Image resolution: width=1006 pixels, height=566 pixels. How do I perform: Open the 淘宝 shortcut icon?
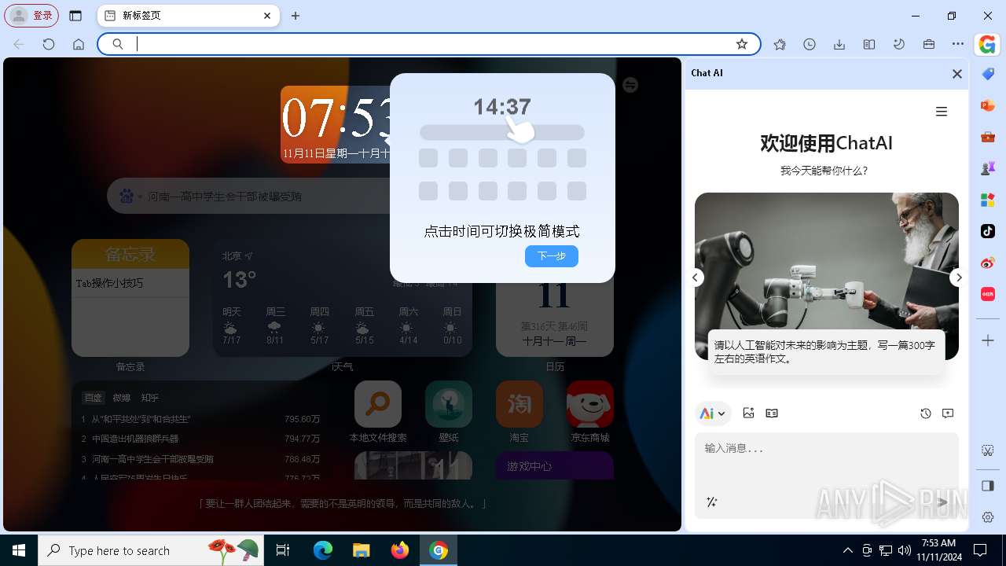[x=520, y=405]
